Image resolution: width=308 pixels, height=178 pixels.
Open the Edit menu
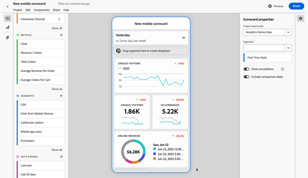click(x=28, y=10)
